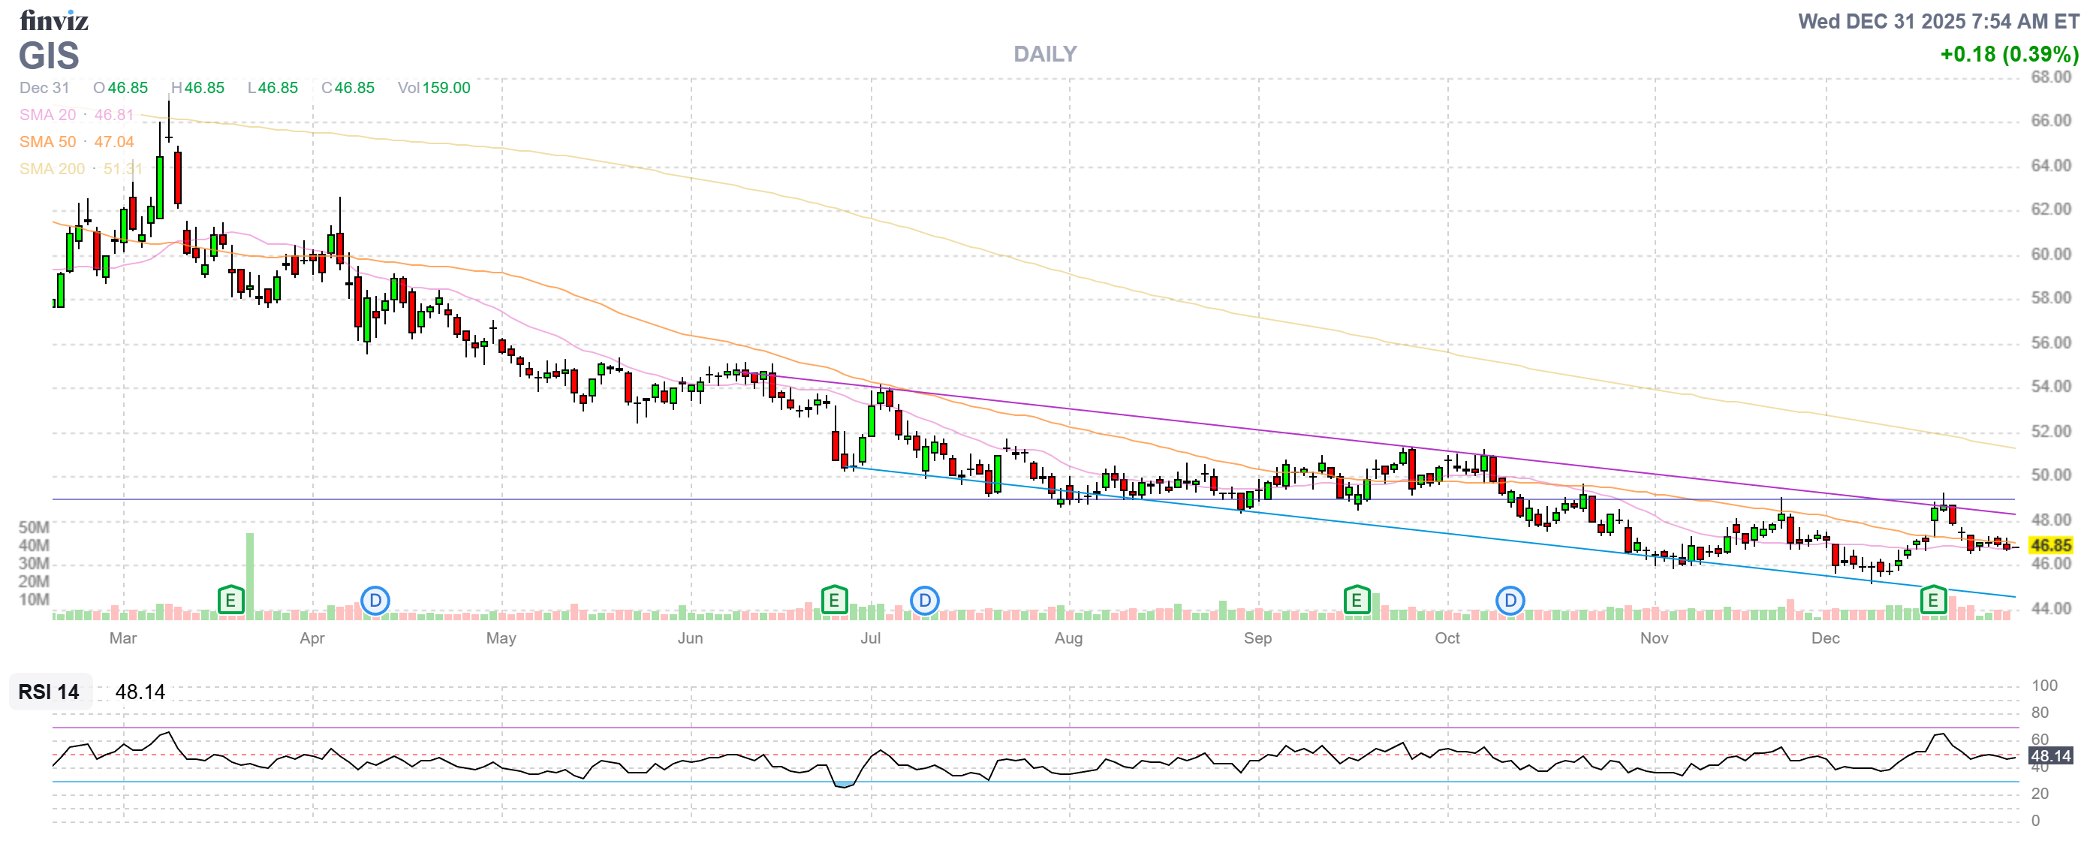Click the September earnings E marker

point(1356,601)
